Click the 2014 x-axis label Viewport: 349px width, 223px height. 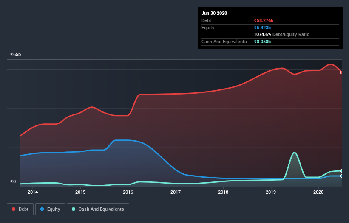click(33, 192)
